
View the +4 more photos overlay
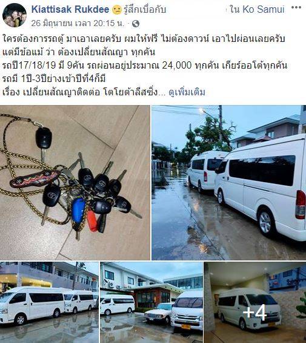[x=255, y=302]
